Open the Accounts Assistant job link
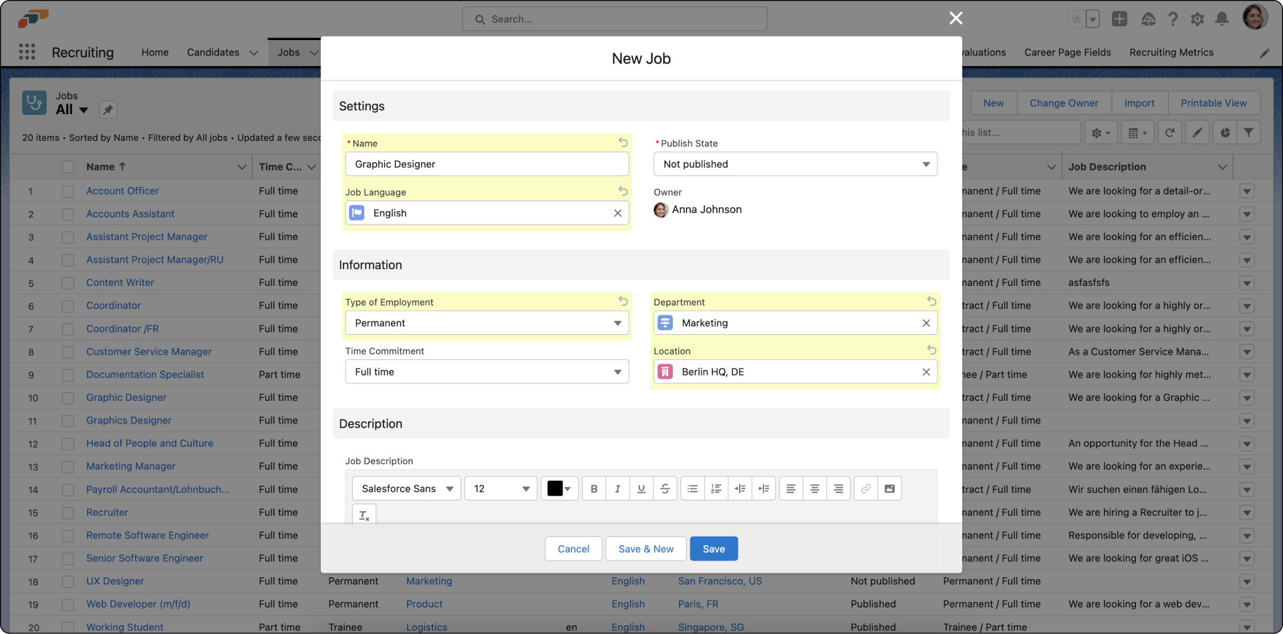Viewport: 1283px width, 634px height. (x=130, y=214)
